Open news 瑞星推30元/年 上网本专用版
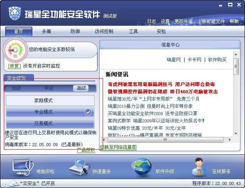The image size is (245, 188). 154,99
